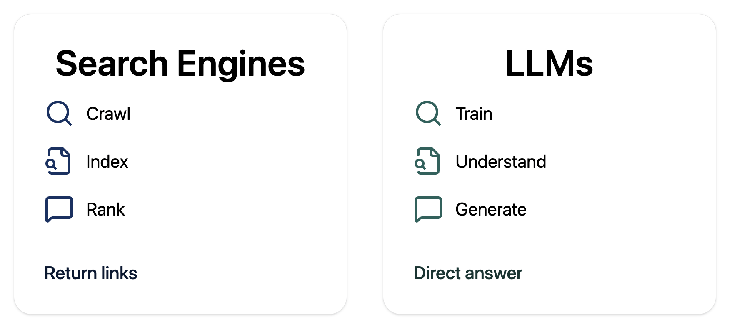Click the Crawl label text
Screen dimensions: 730x332
click(108, 114)
